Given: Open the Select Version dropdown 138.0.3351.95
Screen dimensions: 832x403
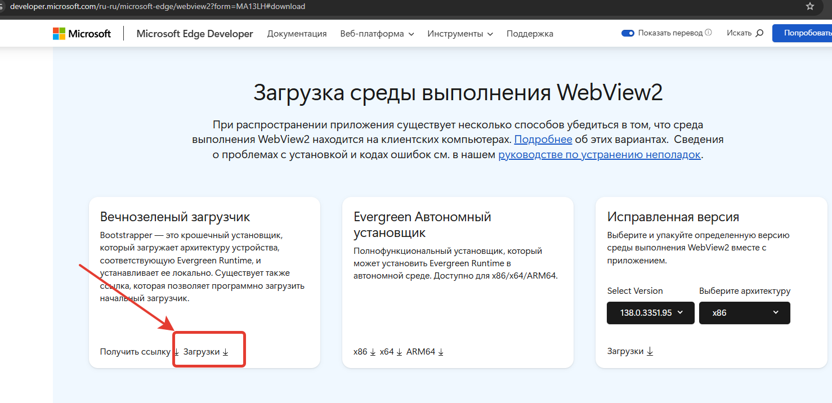Looking at the screenshot, I should (x=651, y=313).
